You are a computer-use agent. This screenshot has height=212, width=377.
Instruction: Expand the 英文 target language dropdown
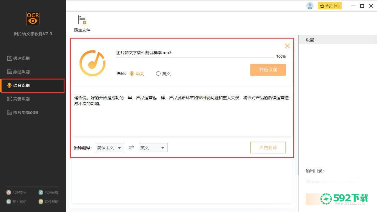(153, 148)
